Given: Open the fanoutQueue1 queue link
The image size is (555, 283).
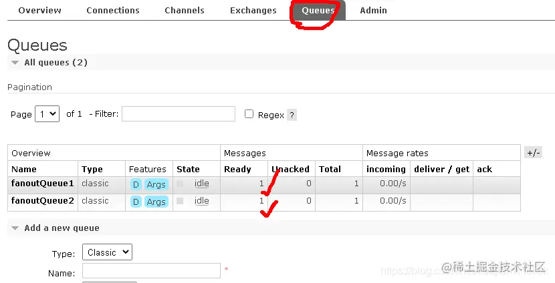Looking at the screenshot, I should point(43,184).
